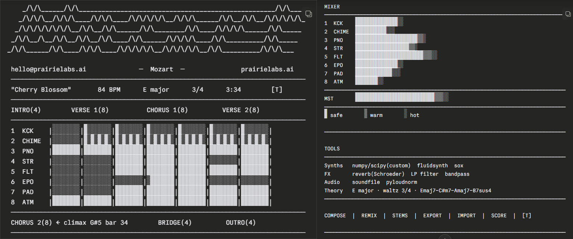Click EPO track label in arrangement grid
Viewport: 573px width, 239px height.
point(28,182)
